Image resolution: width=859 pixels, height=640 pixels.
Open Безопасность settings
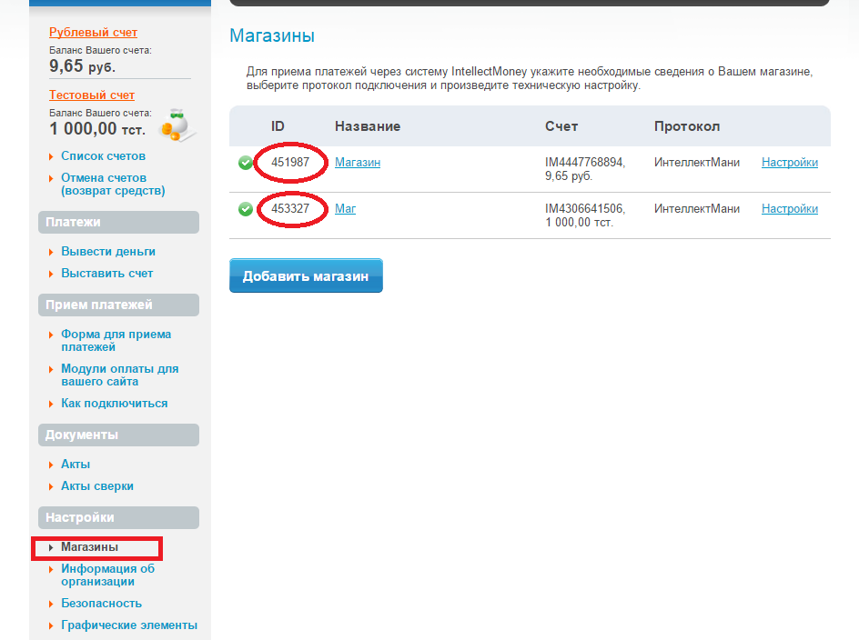tap(101, 604)
